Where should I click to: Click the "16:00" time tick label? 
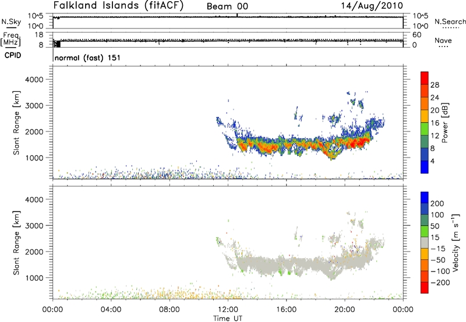tap(286, 310)
